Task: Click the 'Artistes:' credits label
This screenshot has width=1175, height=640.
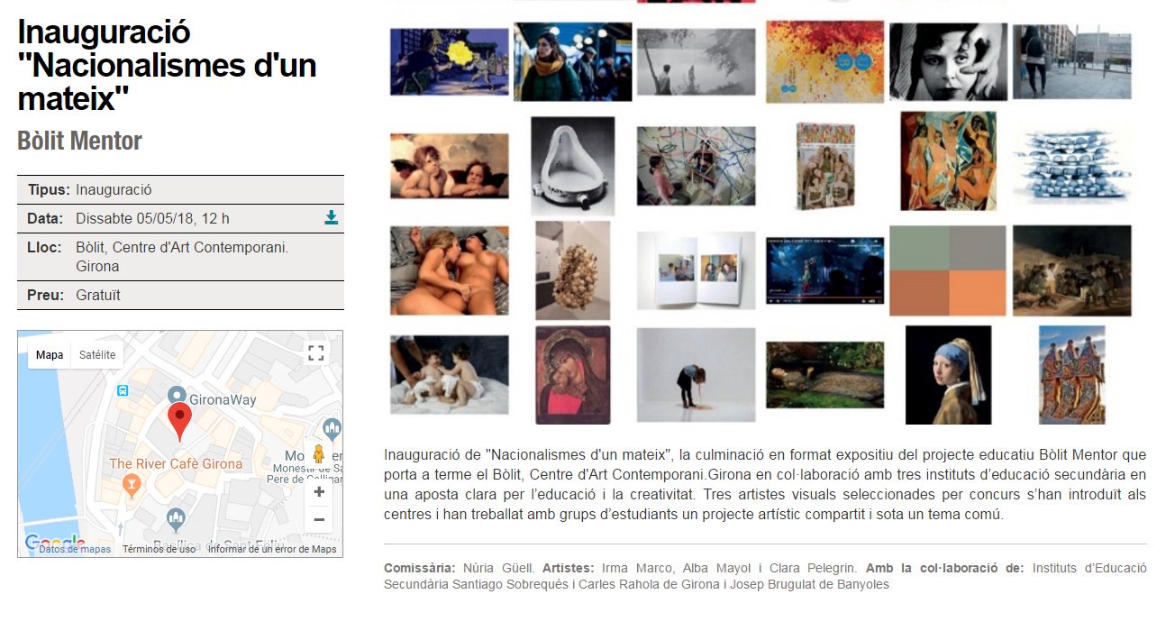Action: click(x=568, y=568)
